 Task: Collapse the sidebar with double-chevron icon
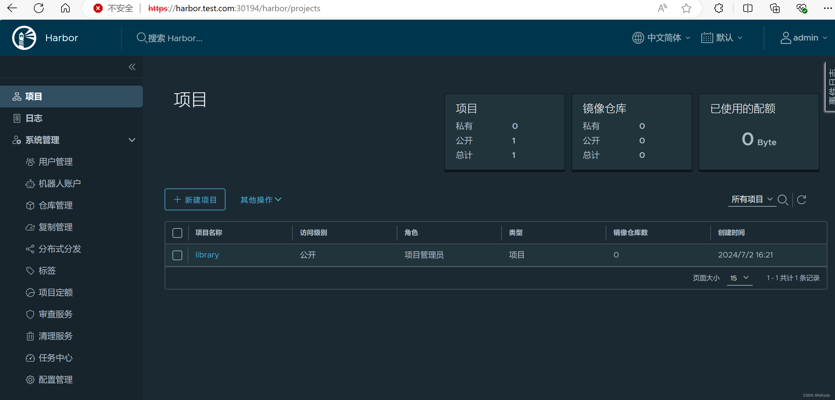(x=132, y=67)
